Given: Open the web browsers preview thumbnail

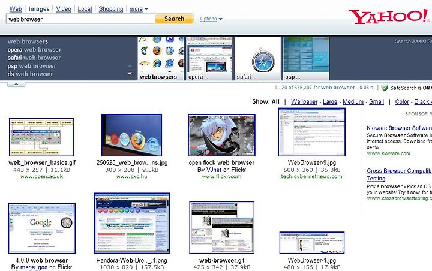Looking at the screenshot, I should click(x=161, y=59).
